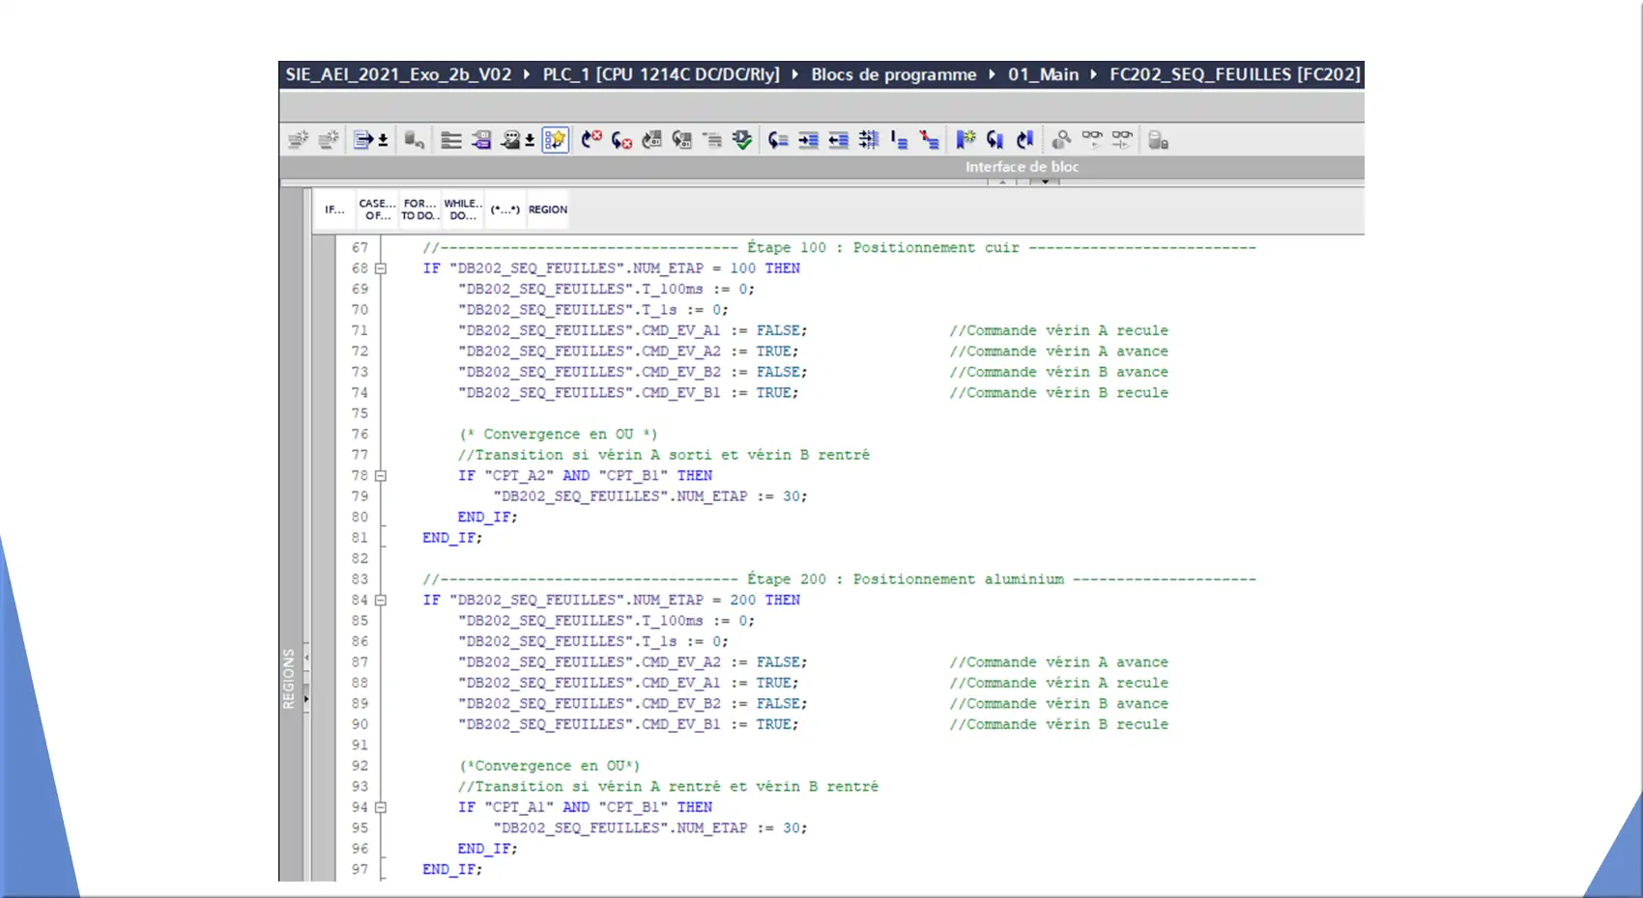Click the horizontal text lines toolbar icon
This screenshot has height=898, width=1643.
click(x=450, y=140)
